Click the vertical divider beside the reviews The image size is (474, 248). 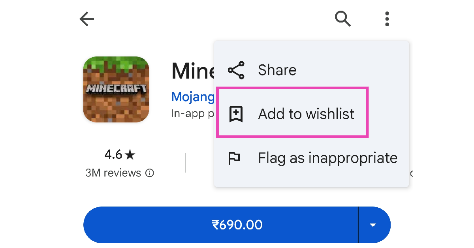tap(185, 163)
